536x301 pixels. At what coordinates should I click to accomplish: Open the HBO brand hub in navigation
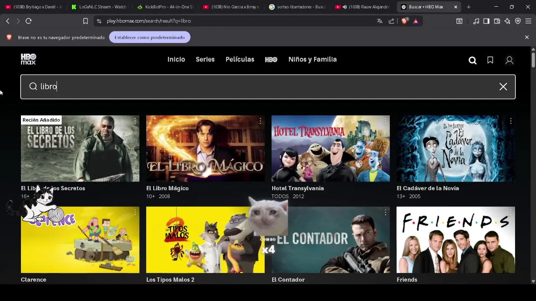[271, 59]
